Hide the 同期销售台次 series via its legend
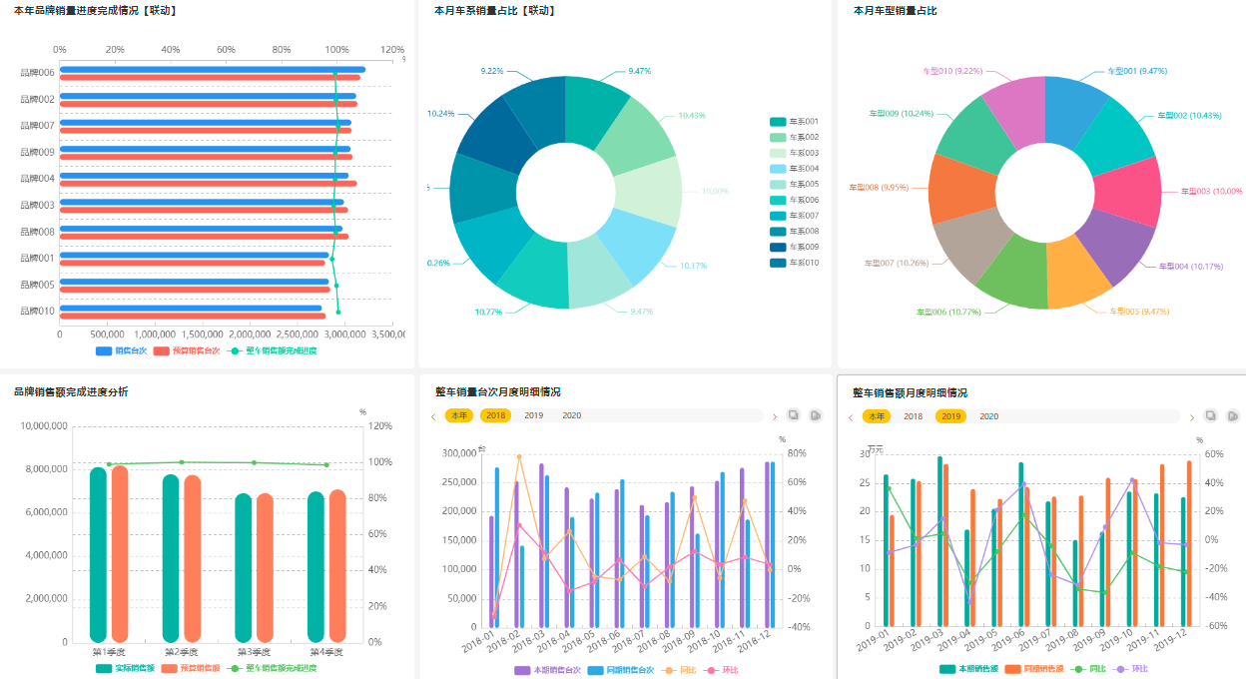 pos(596,671)
